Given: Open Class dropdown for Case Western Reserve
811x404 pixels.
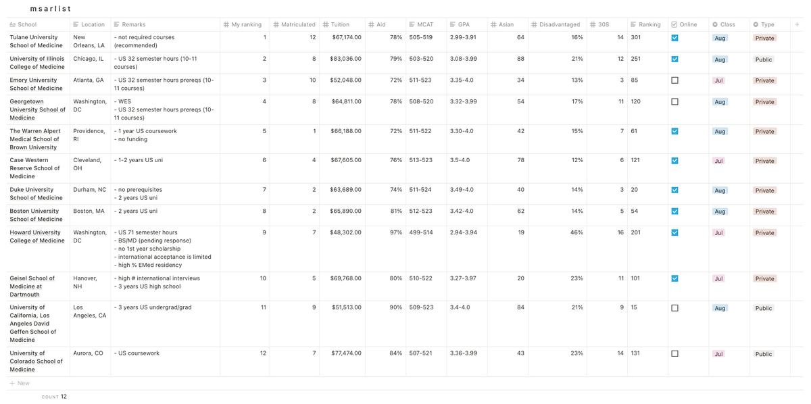Looking at the screenshot, I should point(719,161).
